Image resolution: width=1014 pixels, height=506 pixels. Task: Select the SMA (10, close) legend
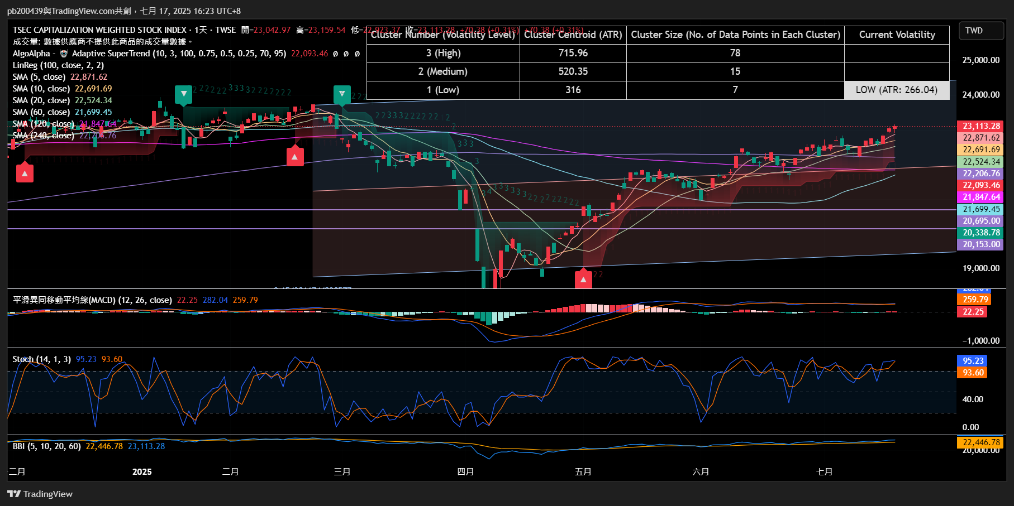pos(41,89)
